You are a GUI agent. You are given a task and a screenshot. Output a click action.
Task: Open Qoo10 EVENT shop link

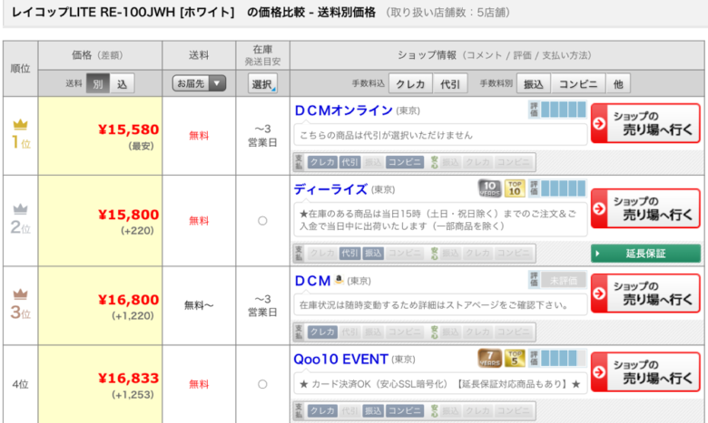(x=341, y=359)
